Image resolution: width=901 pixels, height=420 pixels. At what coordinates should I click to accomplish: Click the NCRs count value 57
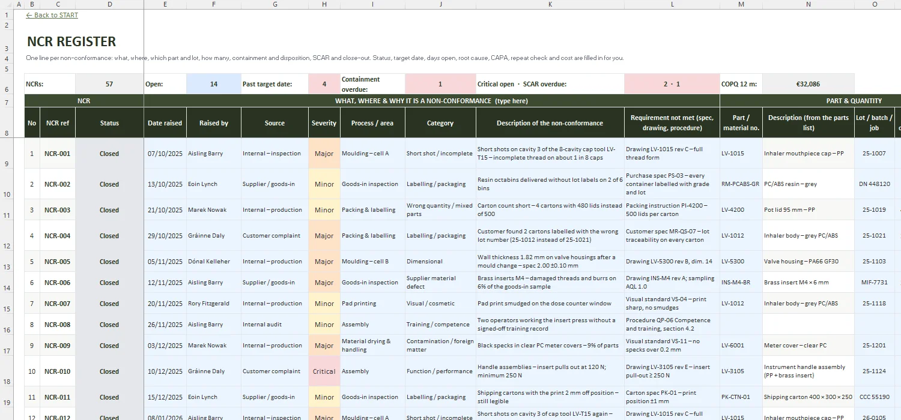109,84
